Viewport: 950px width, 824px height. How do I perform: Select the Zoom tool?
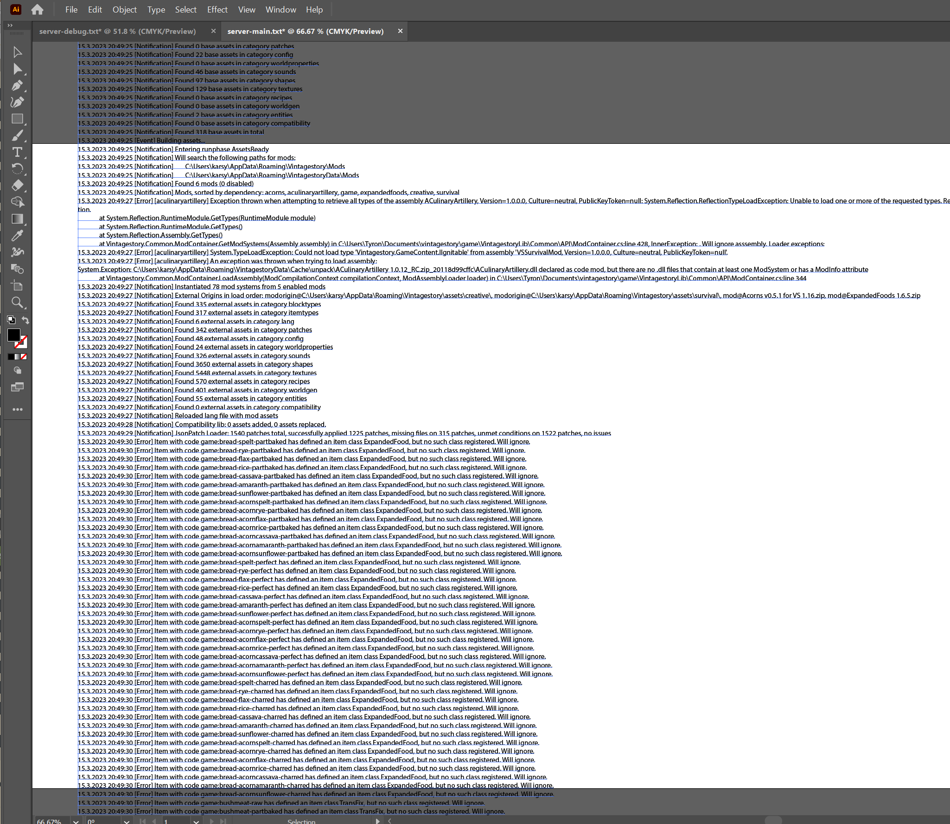[x=17, y=303]
